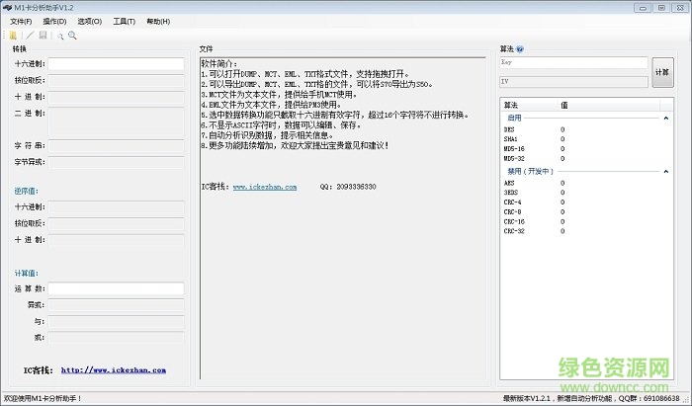Open the www.ickezhan.com link in file panel

265,186
